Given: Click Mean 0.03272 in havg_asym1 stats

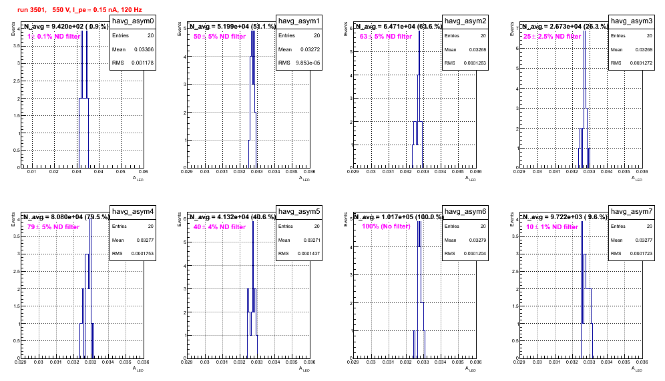Looking at the screenshot, I should [x=299, y=49].
